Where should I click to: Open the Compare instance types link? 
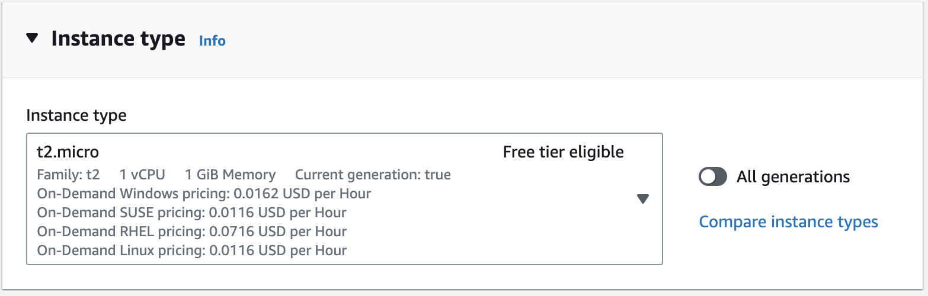[x=788, y=222]
